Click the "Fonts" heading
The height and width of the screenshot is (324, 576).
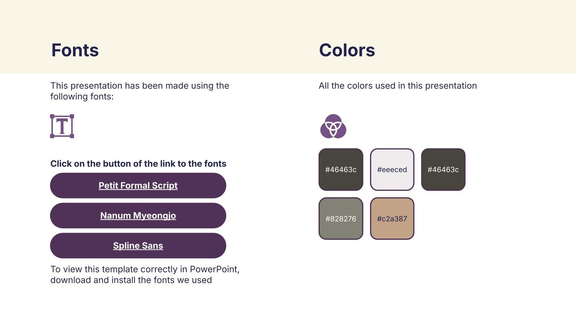coord(75,50)
